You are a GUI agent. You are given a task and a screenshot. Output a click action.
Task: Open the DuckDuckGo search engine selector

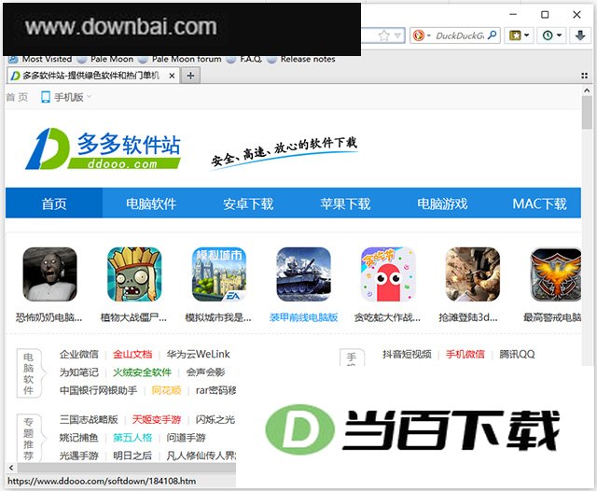point(422,35)
